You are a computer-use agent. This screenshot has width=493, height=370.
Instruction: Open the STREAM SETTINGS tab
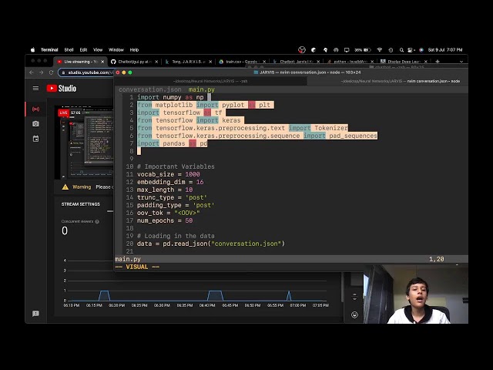(80, 204)
